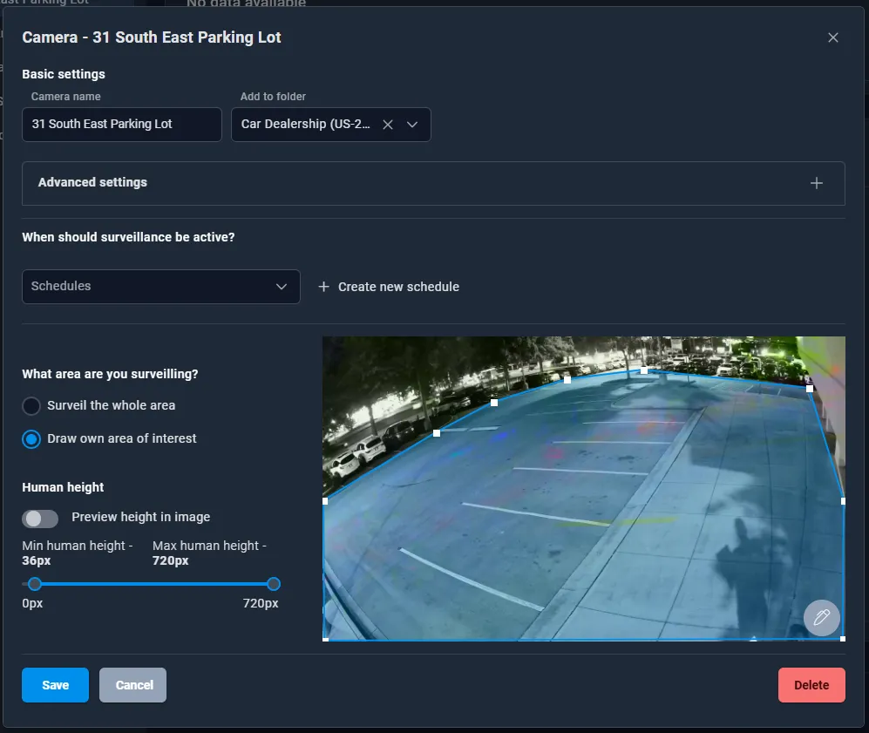The height and width of the screenshot is (733, 869).
Task: Click the min human height slider handle
Action: click(35, 583)
